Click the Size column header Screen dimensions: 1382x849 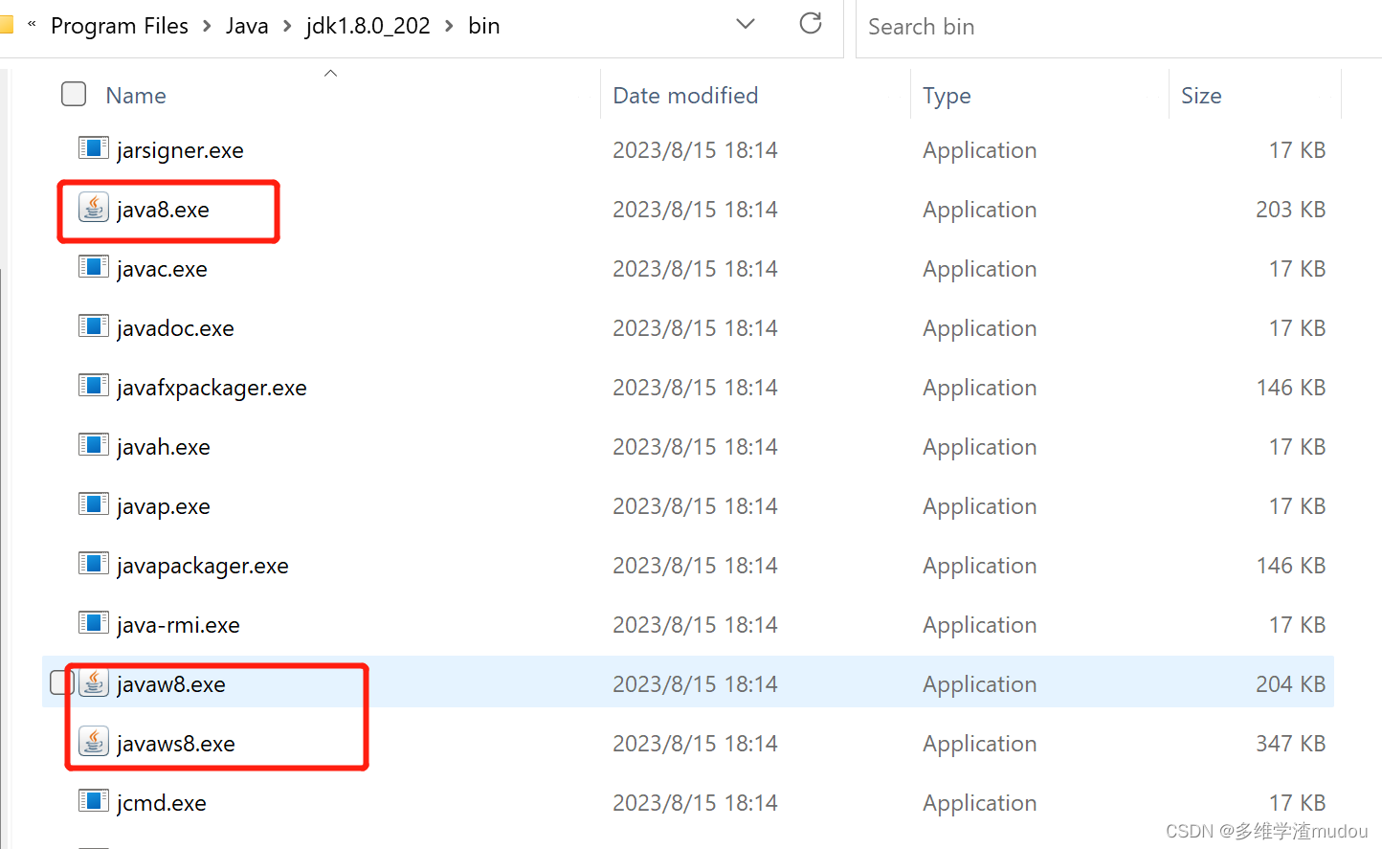click(1202, 95)
